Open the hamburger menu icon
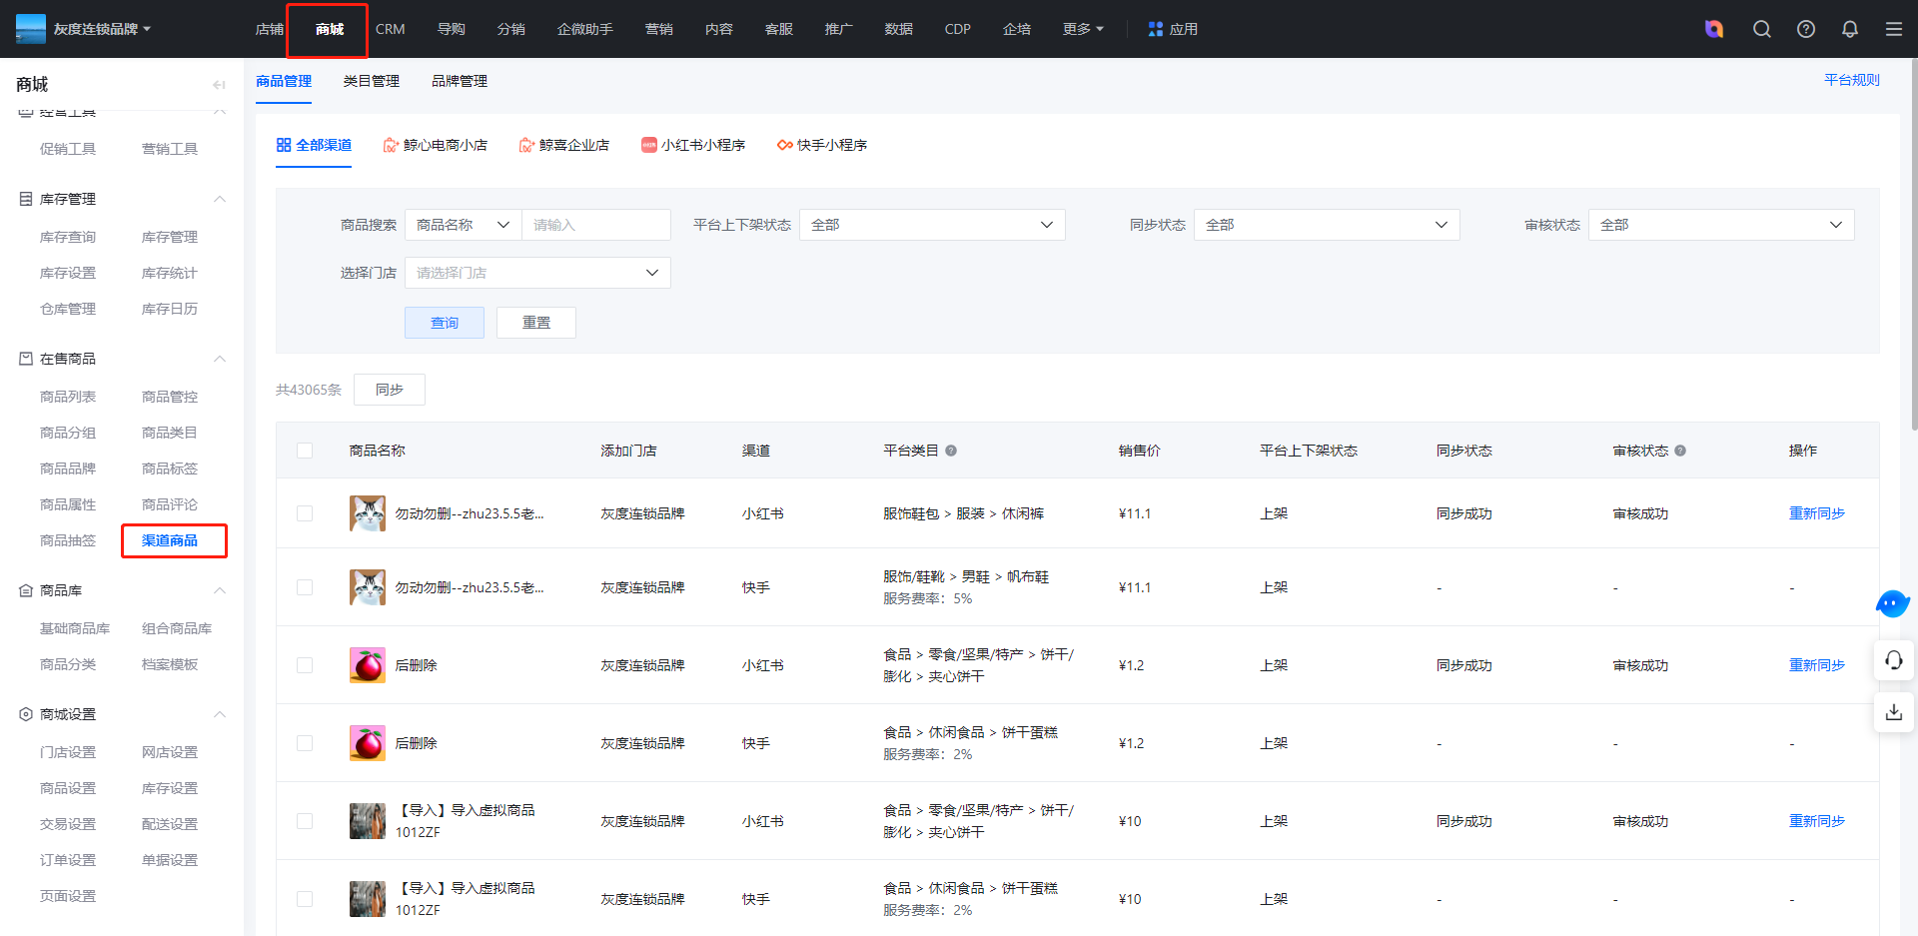This screenshot has height=936, width=1918. coord(1894,29)
